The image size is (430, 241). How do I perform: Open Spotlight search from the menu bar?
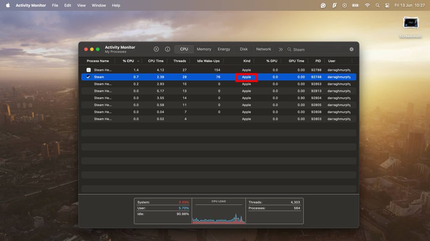point(378,5)
